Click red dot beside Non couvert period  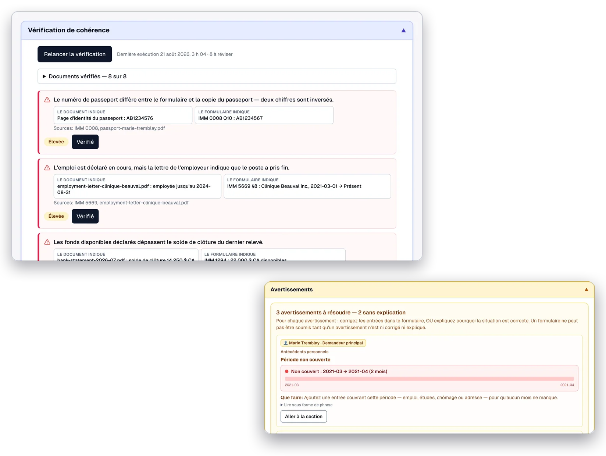[x=287, y=371]
